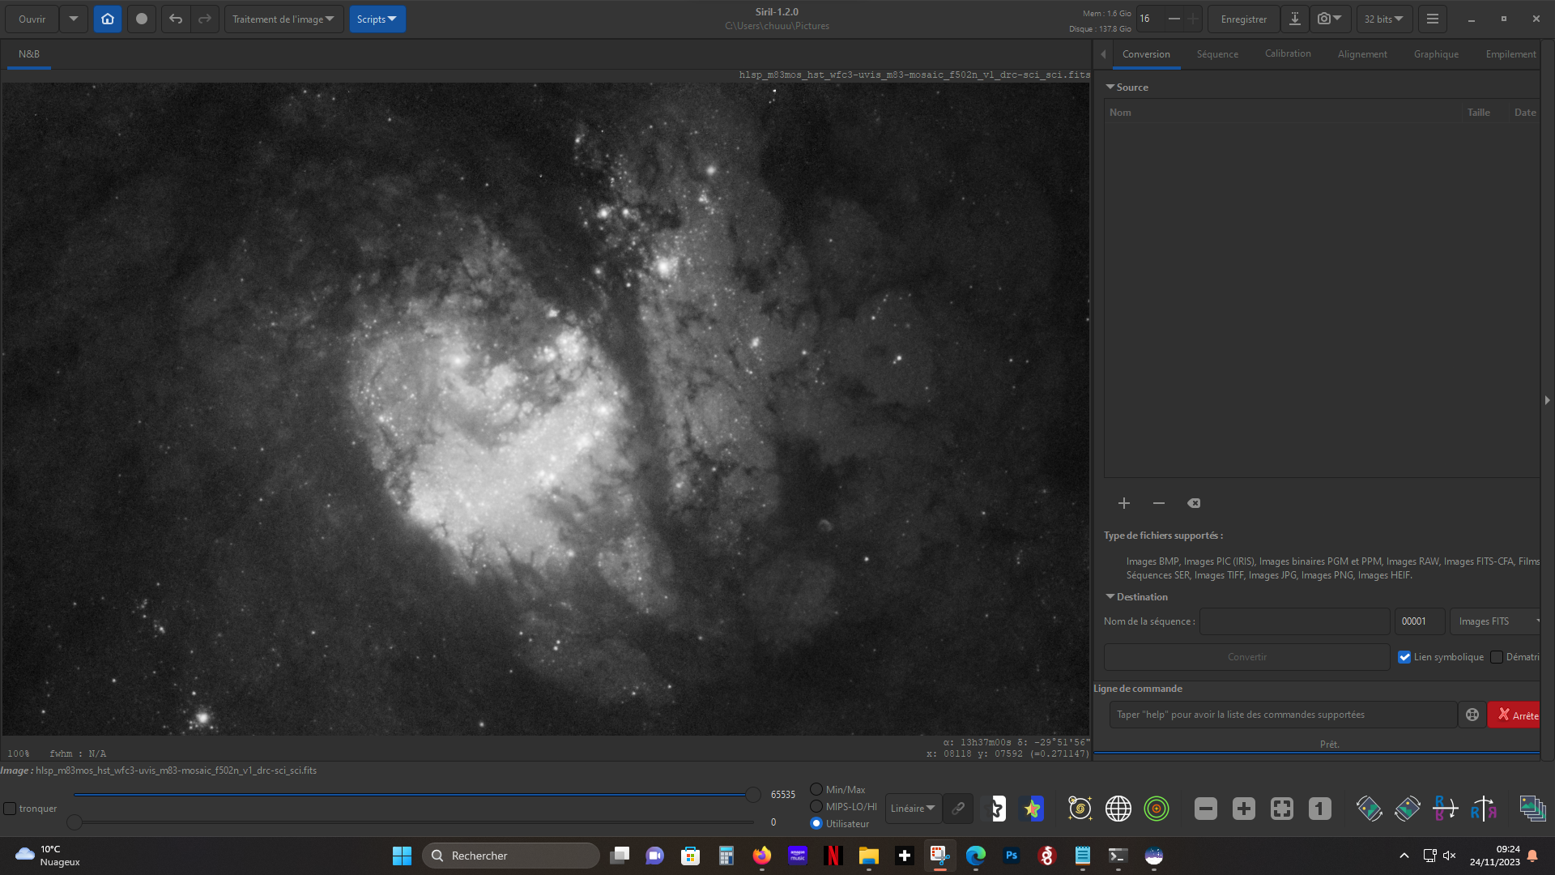Undo the last operation
The image size is (1555, 875).
point(176,19)
